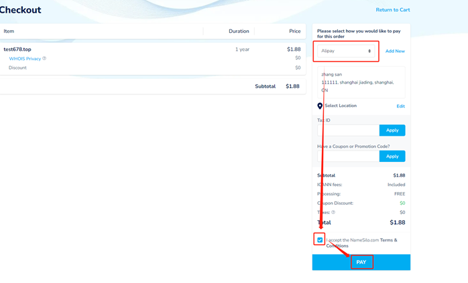Image resolution: width=468 pixels, height=283 pixels.
Task: Click the WHOIS Privacy help icon
Action: point(44,58)
